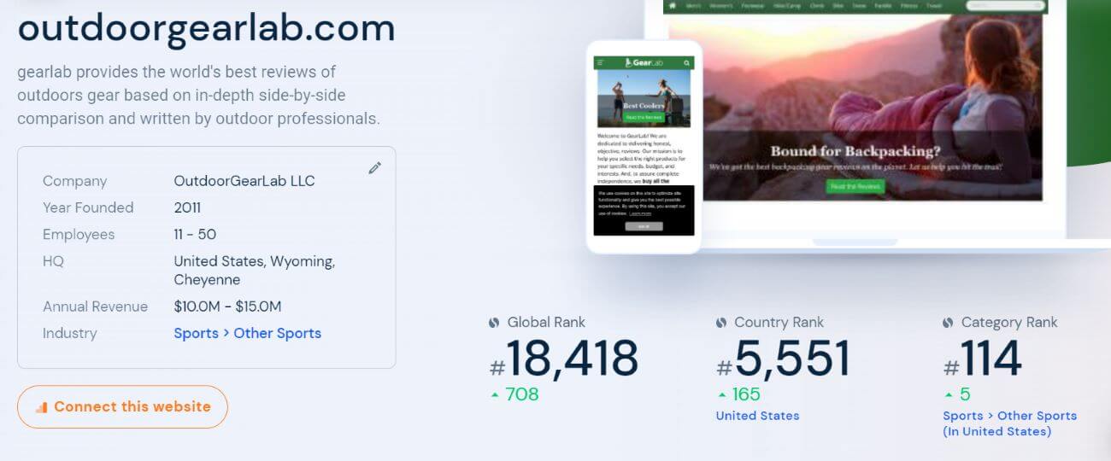
Task: Click the outdoorgearlab.com heading
Action: coord(206,28)
